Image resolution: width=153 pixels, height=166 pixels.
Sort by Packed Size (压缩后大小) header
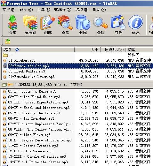click(113, 50)
